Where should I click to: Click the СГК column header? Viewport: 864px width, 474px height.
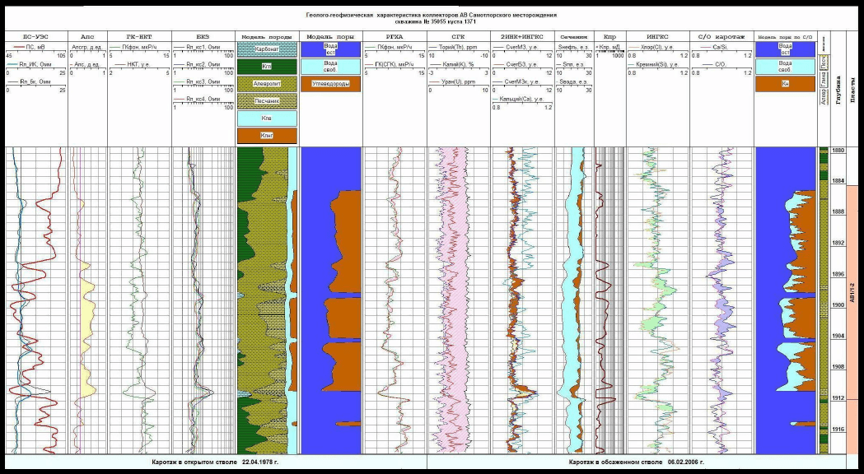(459, 37)
